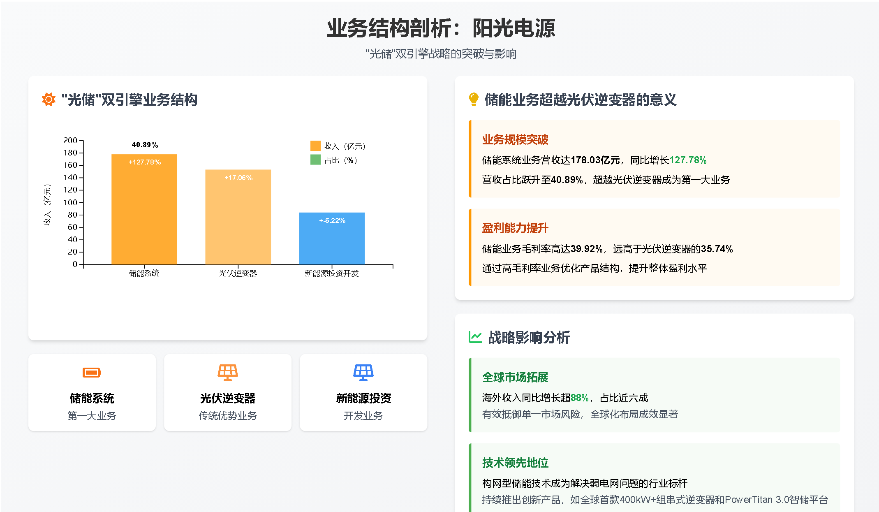The height and width of the screenshot is (512, 879).
Task: Click the green 占比 legend color square
Action: [x=315, y=160]
